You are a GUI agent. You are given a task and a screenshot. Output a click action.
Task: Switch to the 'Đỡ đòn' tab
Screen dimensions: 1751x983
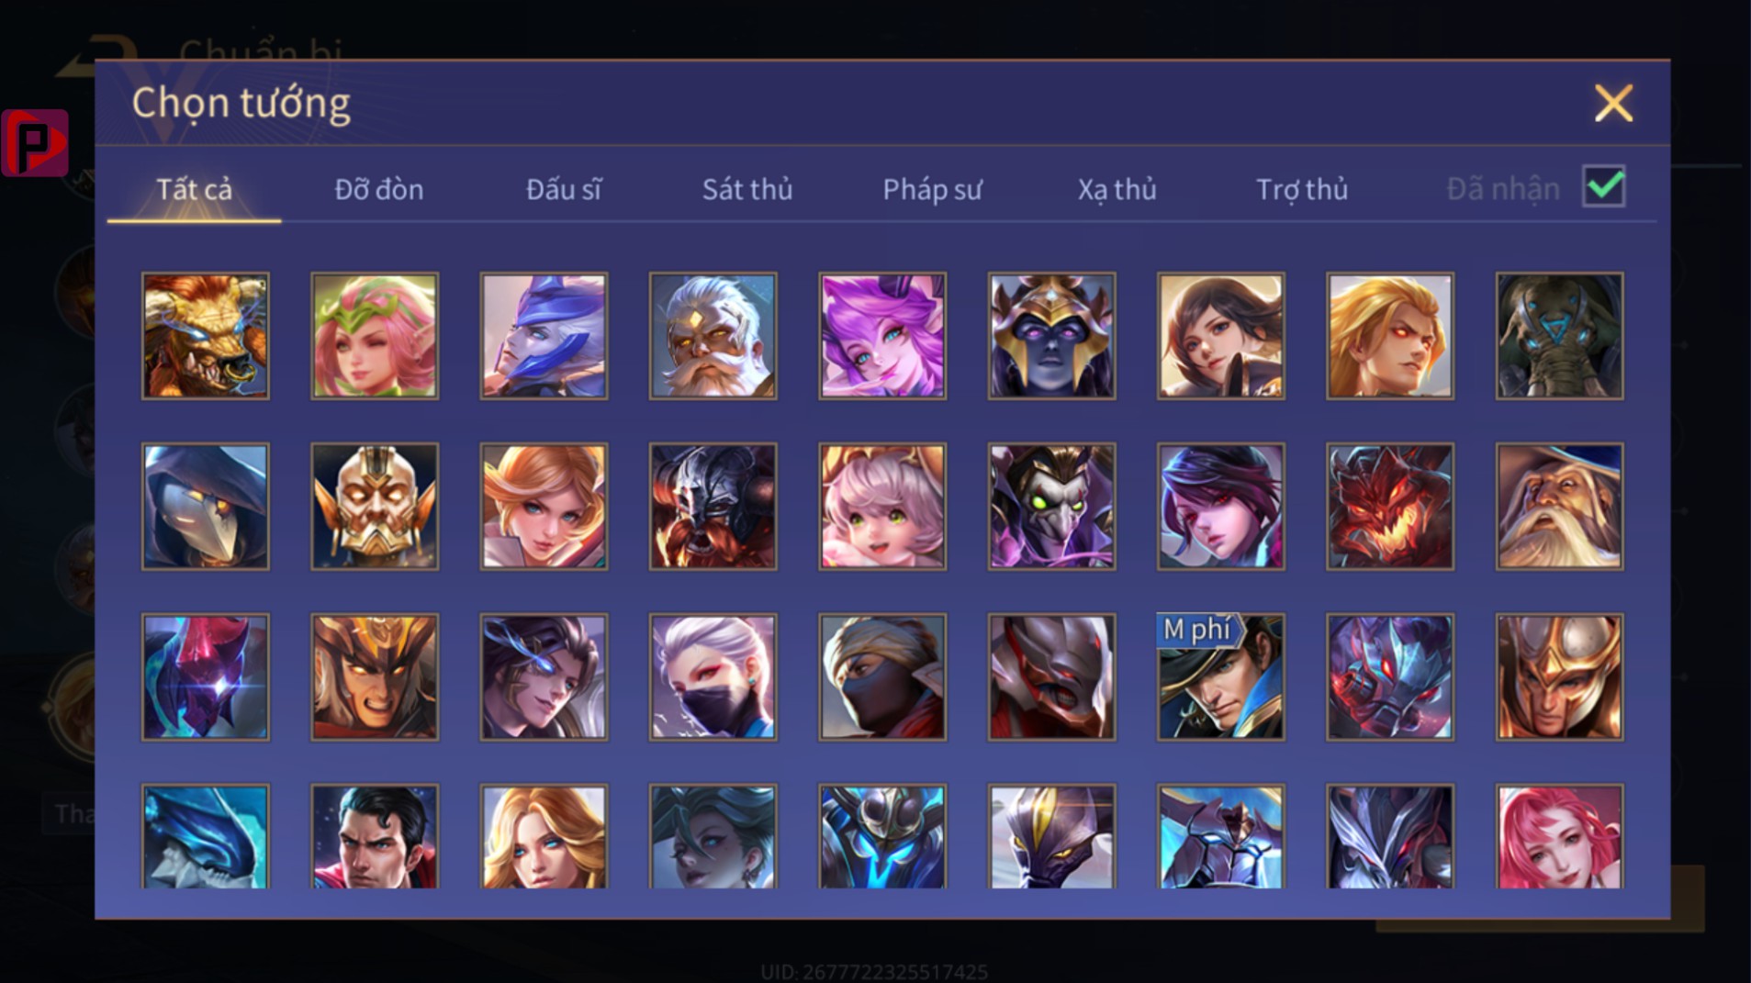(379, 189)
